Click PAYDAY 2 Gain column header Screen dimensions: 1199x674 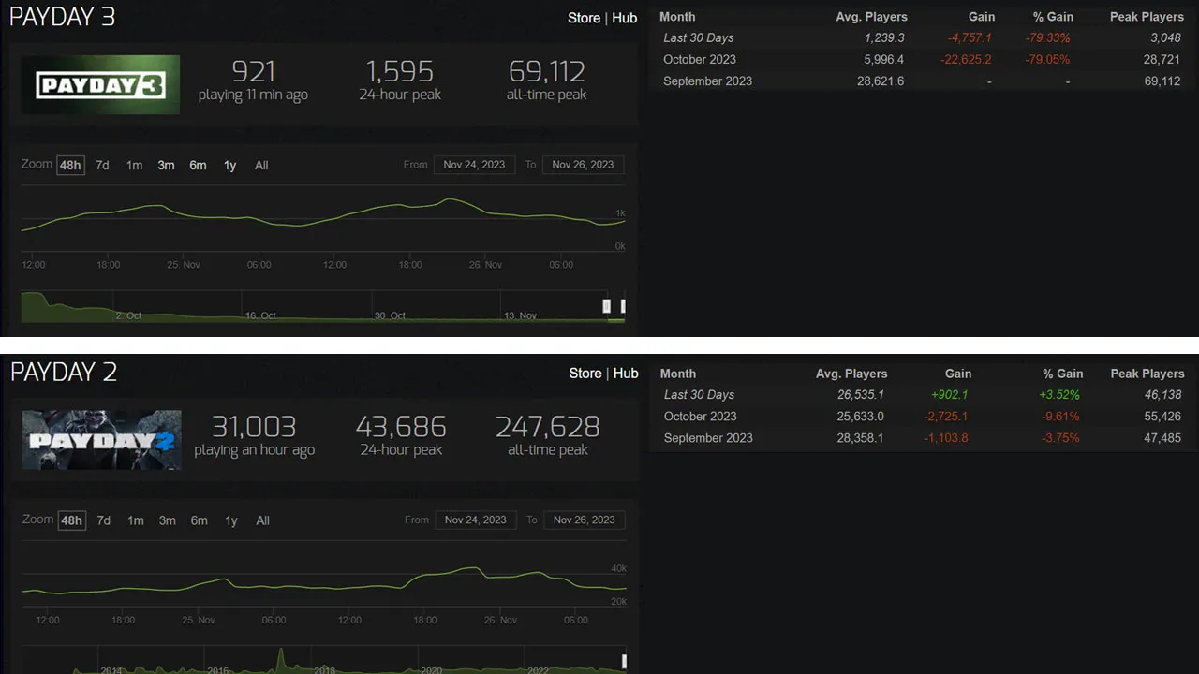(x=958, y=374)
